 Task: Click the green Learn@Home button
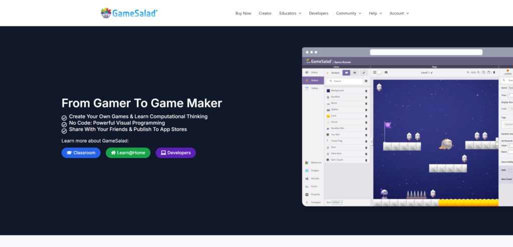pos(128,152)
